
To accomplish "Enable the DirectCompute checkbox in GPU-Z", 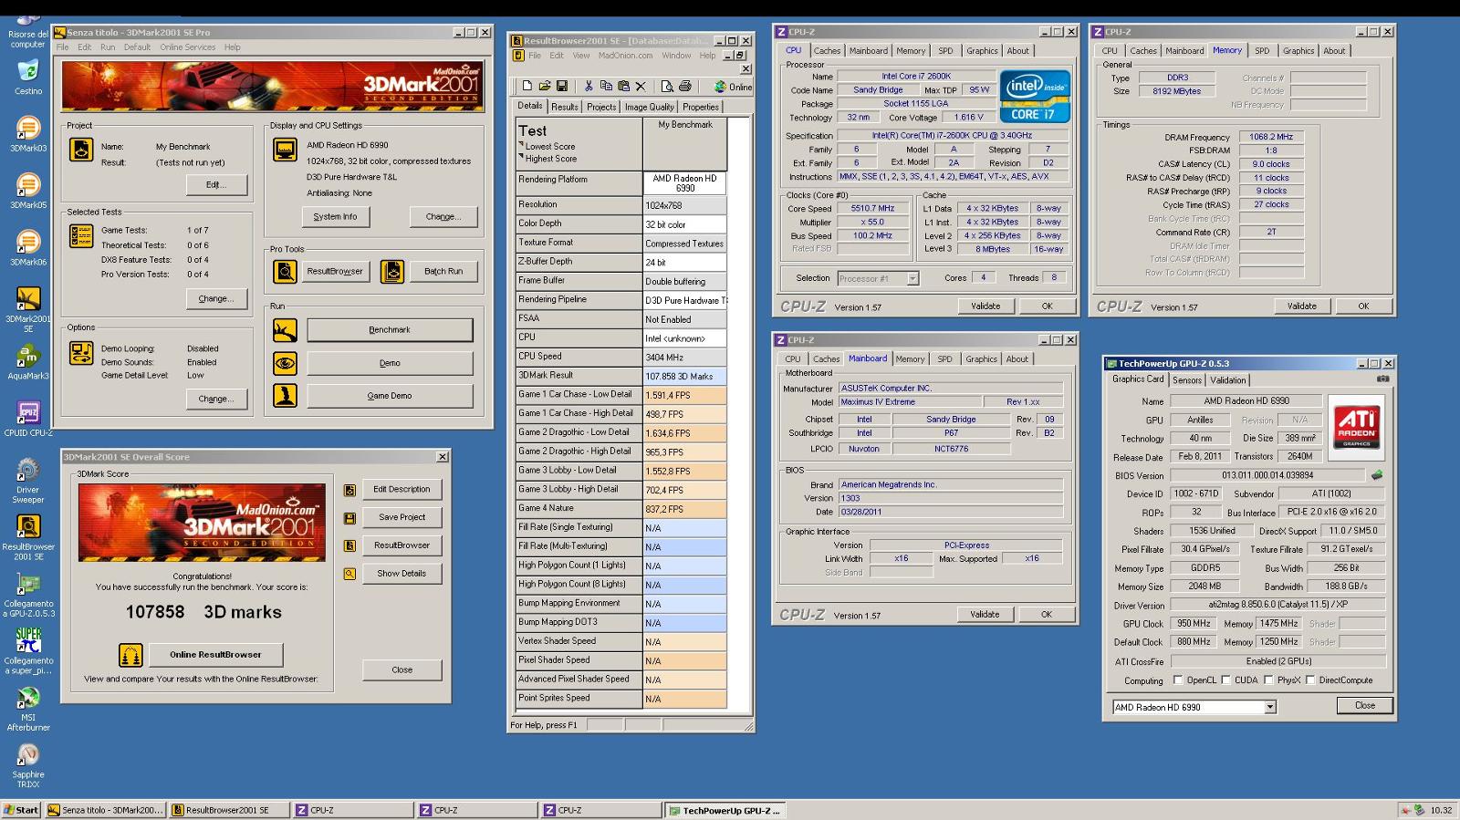I will [1310, 680].
